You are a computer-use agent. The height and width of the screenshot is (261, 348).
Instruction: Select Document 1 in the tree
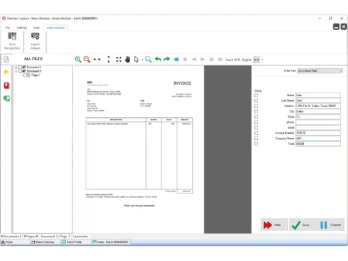pyautogui.click(x=34, y=68)
